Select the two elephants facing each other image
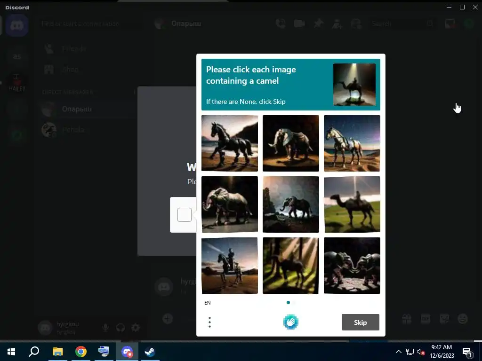Image resolution: width=482 pixels, height=361 pixels. tap(352, 266)
